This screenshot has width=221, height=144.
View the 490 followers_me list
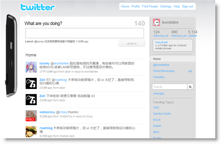click(179, 34)
